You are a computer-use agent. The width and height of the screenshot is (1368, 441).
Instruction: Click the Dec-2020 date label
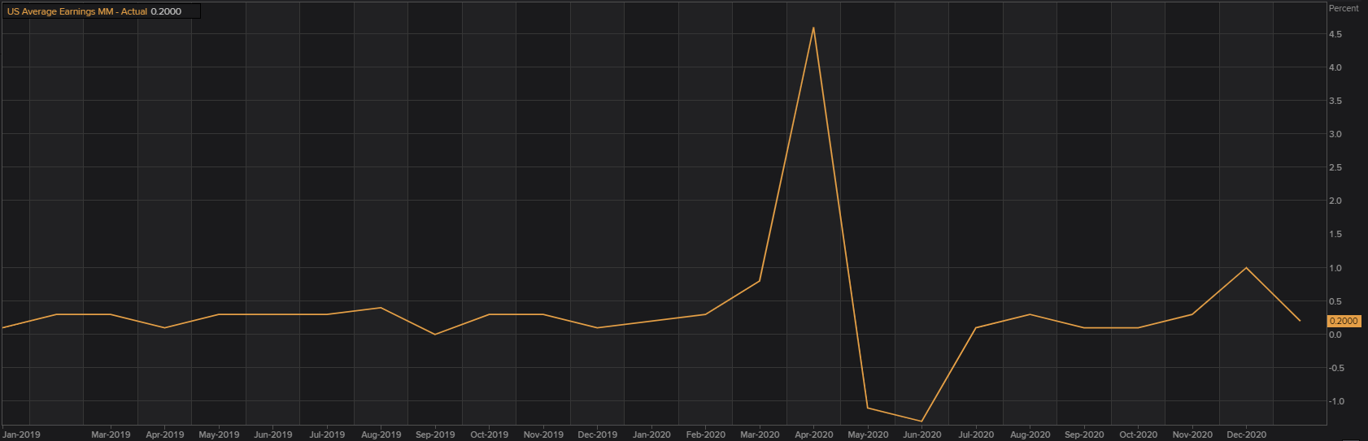click(1246, 435)
